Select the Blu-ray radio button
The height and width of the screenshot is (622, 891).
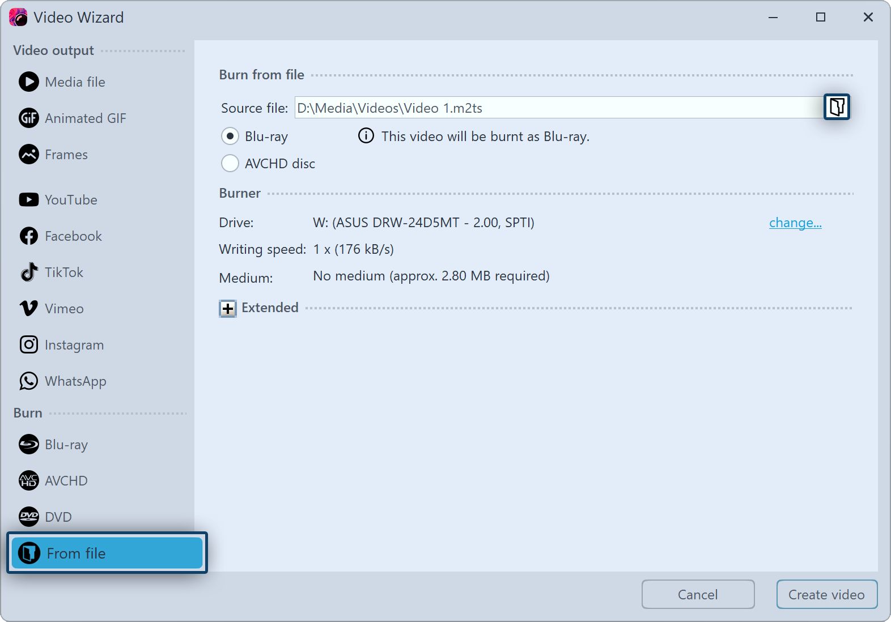230,137
